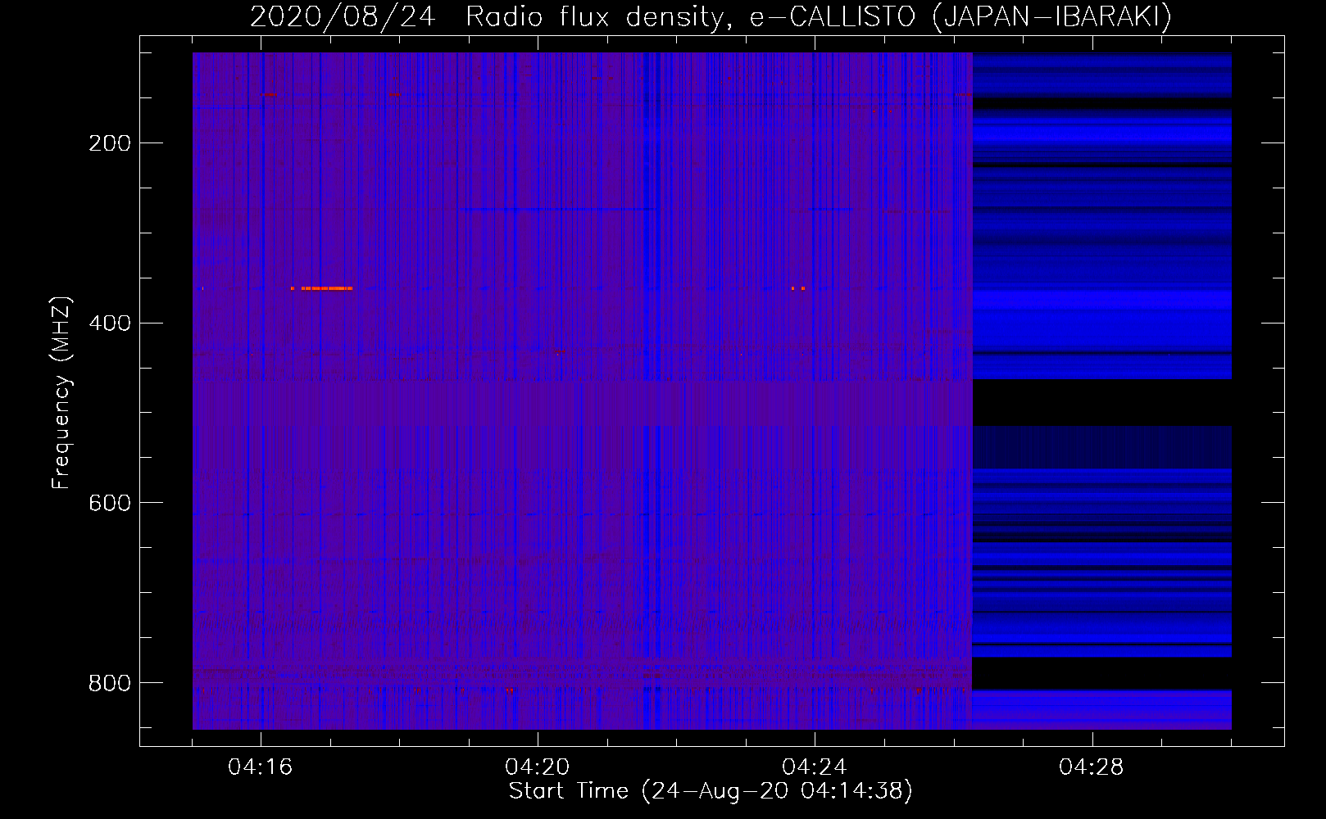This screenshot has width=1326, height=819.
Task: Select the '04:20' time tick label
Action: coord(538,767)
